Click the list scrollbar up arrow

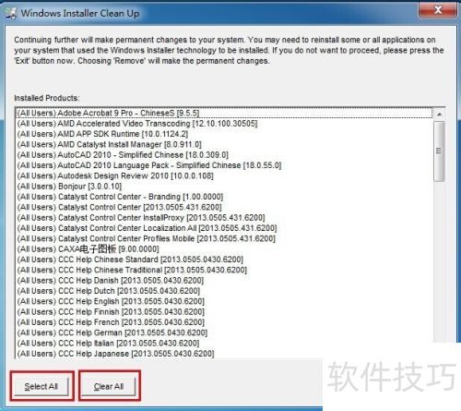coord(439,115)
